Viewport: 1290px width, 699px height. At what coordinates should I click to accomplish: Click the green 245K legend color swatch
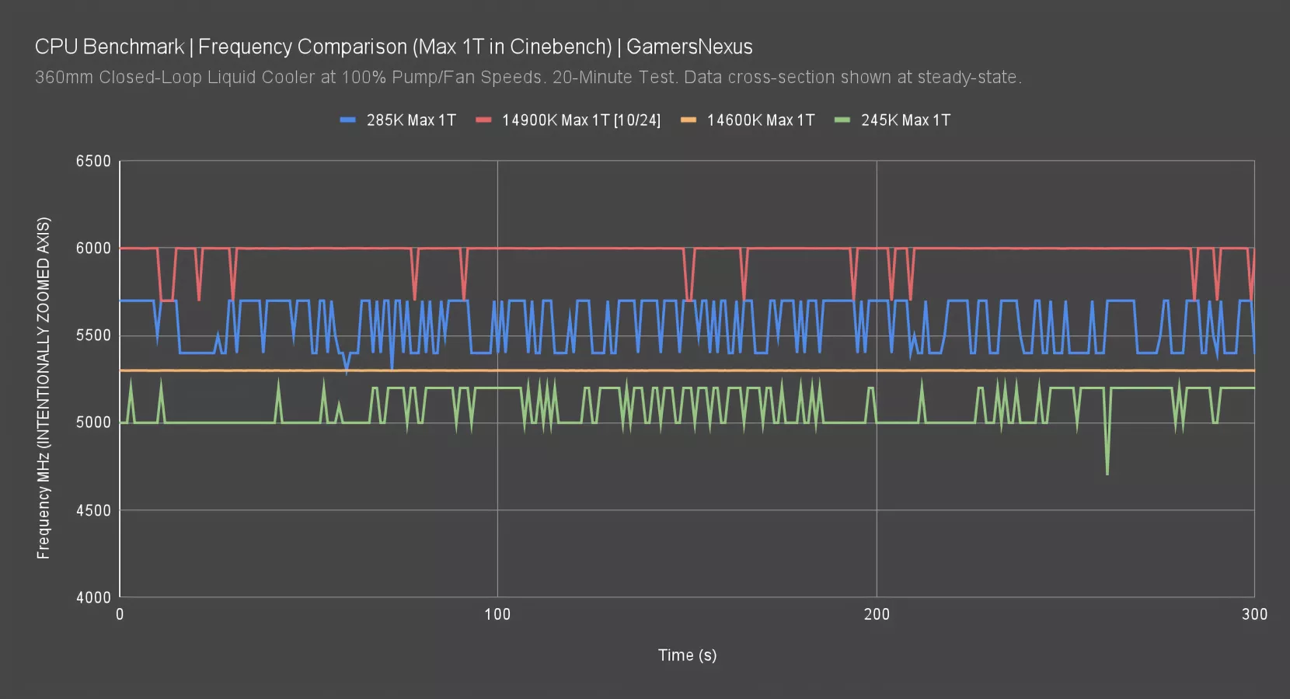coord(842,120)
